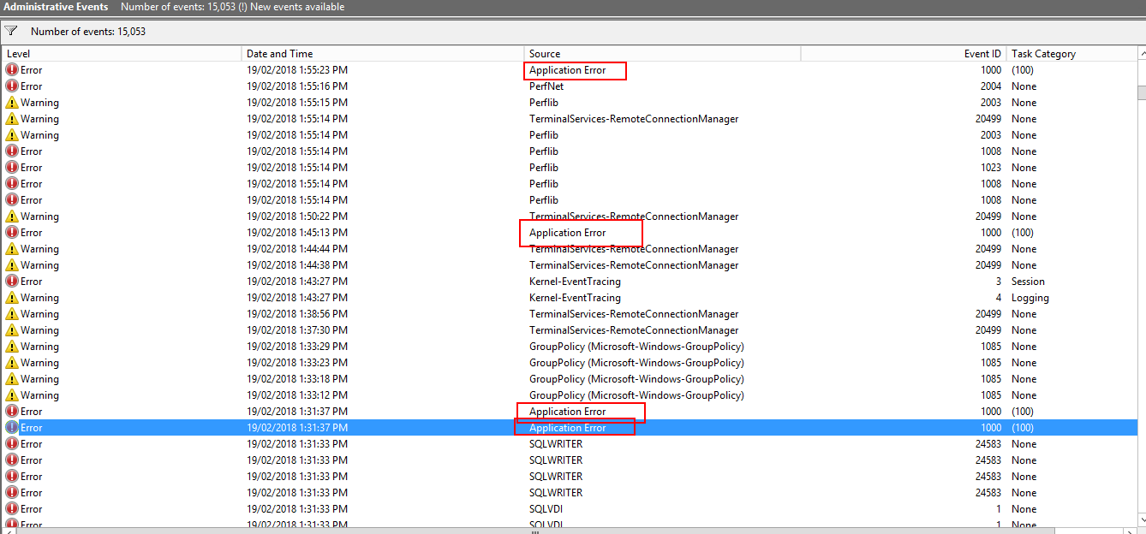Click the 19/02/2018 1:38:56 PM date cell
The image size is (1146, 534).
tap(297, 314)
